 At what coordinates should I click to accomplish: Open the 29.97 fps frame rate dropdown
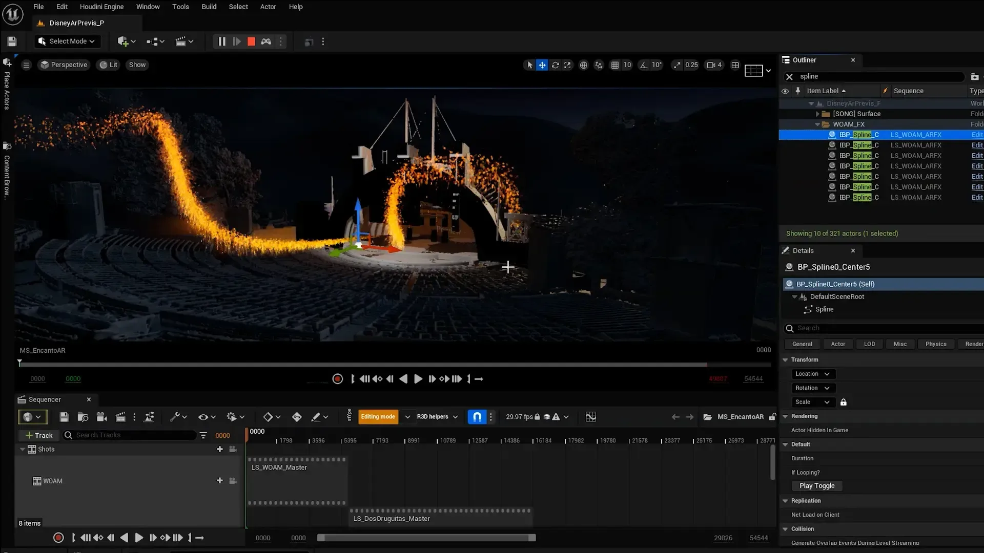pos(537,417)
